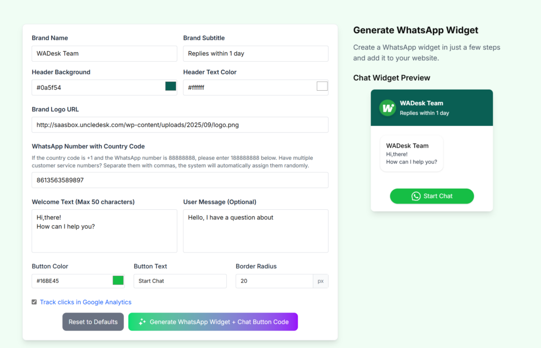This screenshot has width=541, height=348.
Task: Open the green Button Color swatch
Action: [x=118, y=281]
